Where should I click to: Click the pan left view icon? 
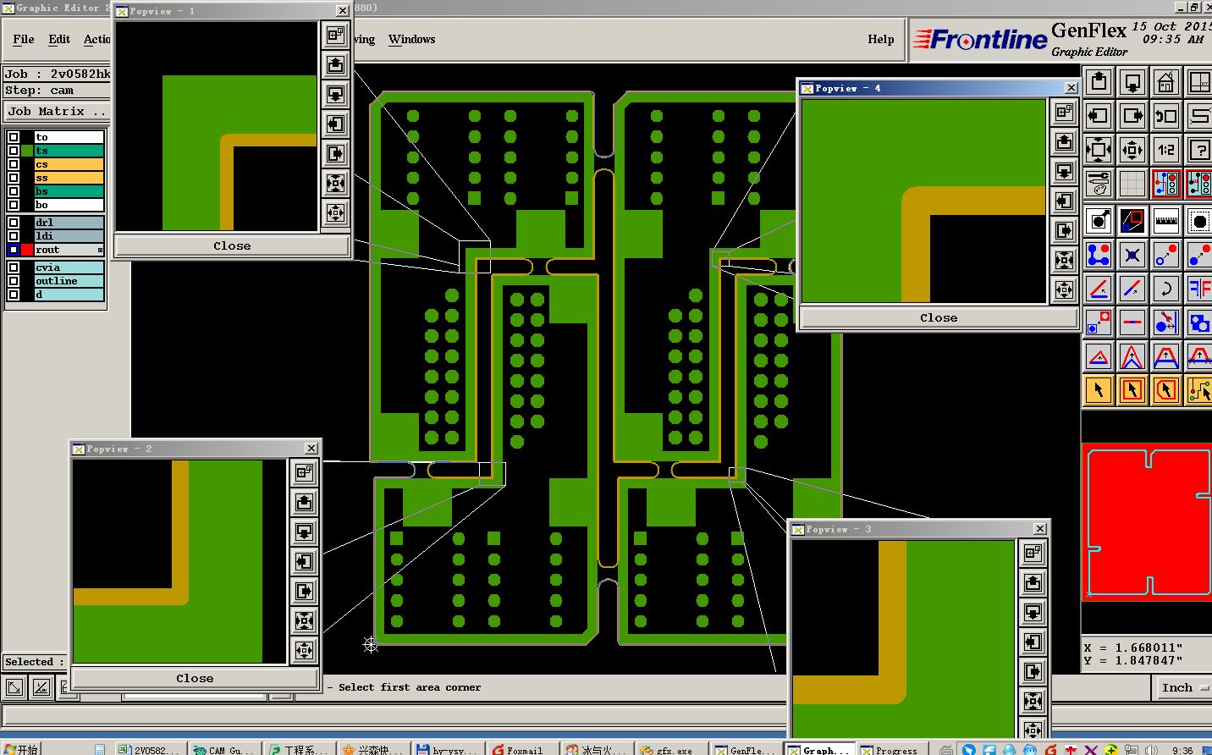point(1099,115)
